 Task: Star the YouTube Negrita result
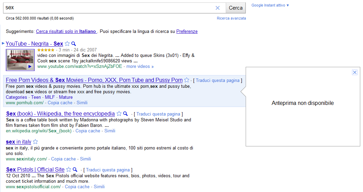tap(67, 44)
